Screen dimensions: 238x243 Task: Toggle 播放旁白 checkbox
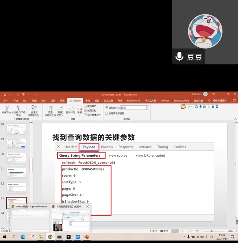[x=86, y=106]
